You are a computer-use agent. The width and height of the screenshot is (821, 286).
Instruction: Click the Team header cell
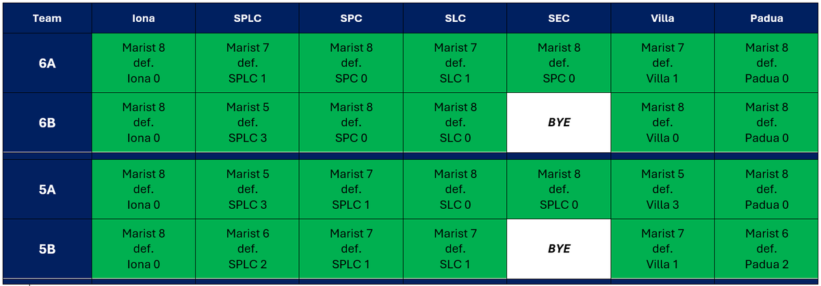[47, 18]
